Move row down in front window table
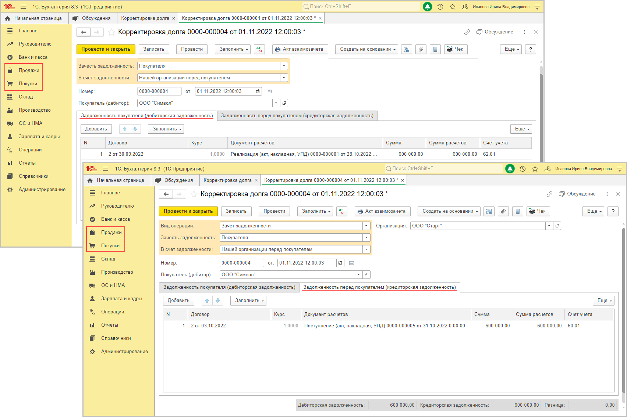This screenshot has height=417, width=627. coord(218,301)
